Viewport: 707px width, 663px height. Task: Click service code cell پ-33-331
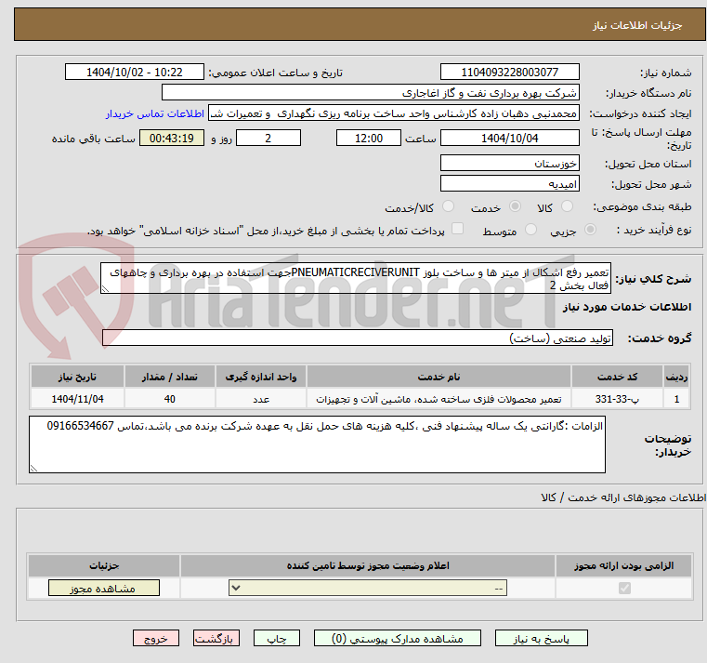[x=617, y=399]
